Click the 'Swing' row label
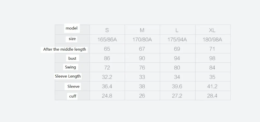The image size is (260, 122). pyautogui.click(x=70, y=67)
